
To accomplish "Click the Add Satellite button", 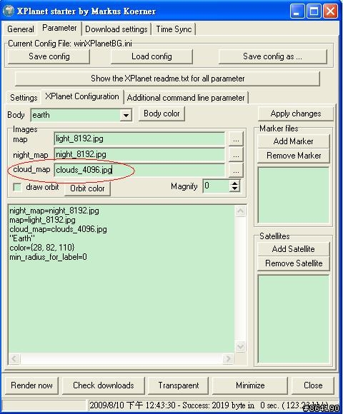I will [293, 249].
